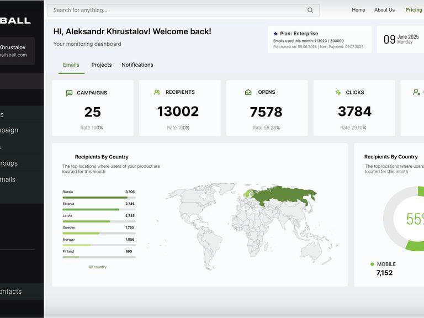Click the Estonia value 2,746
424x318 pixels.
tap(130, 204)
